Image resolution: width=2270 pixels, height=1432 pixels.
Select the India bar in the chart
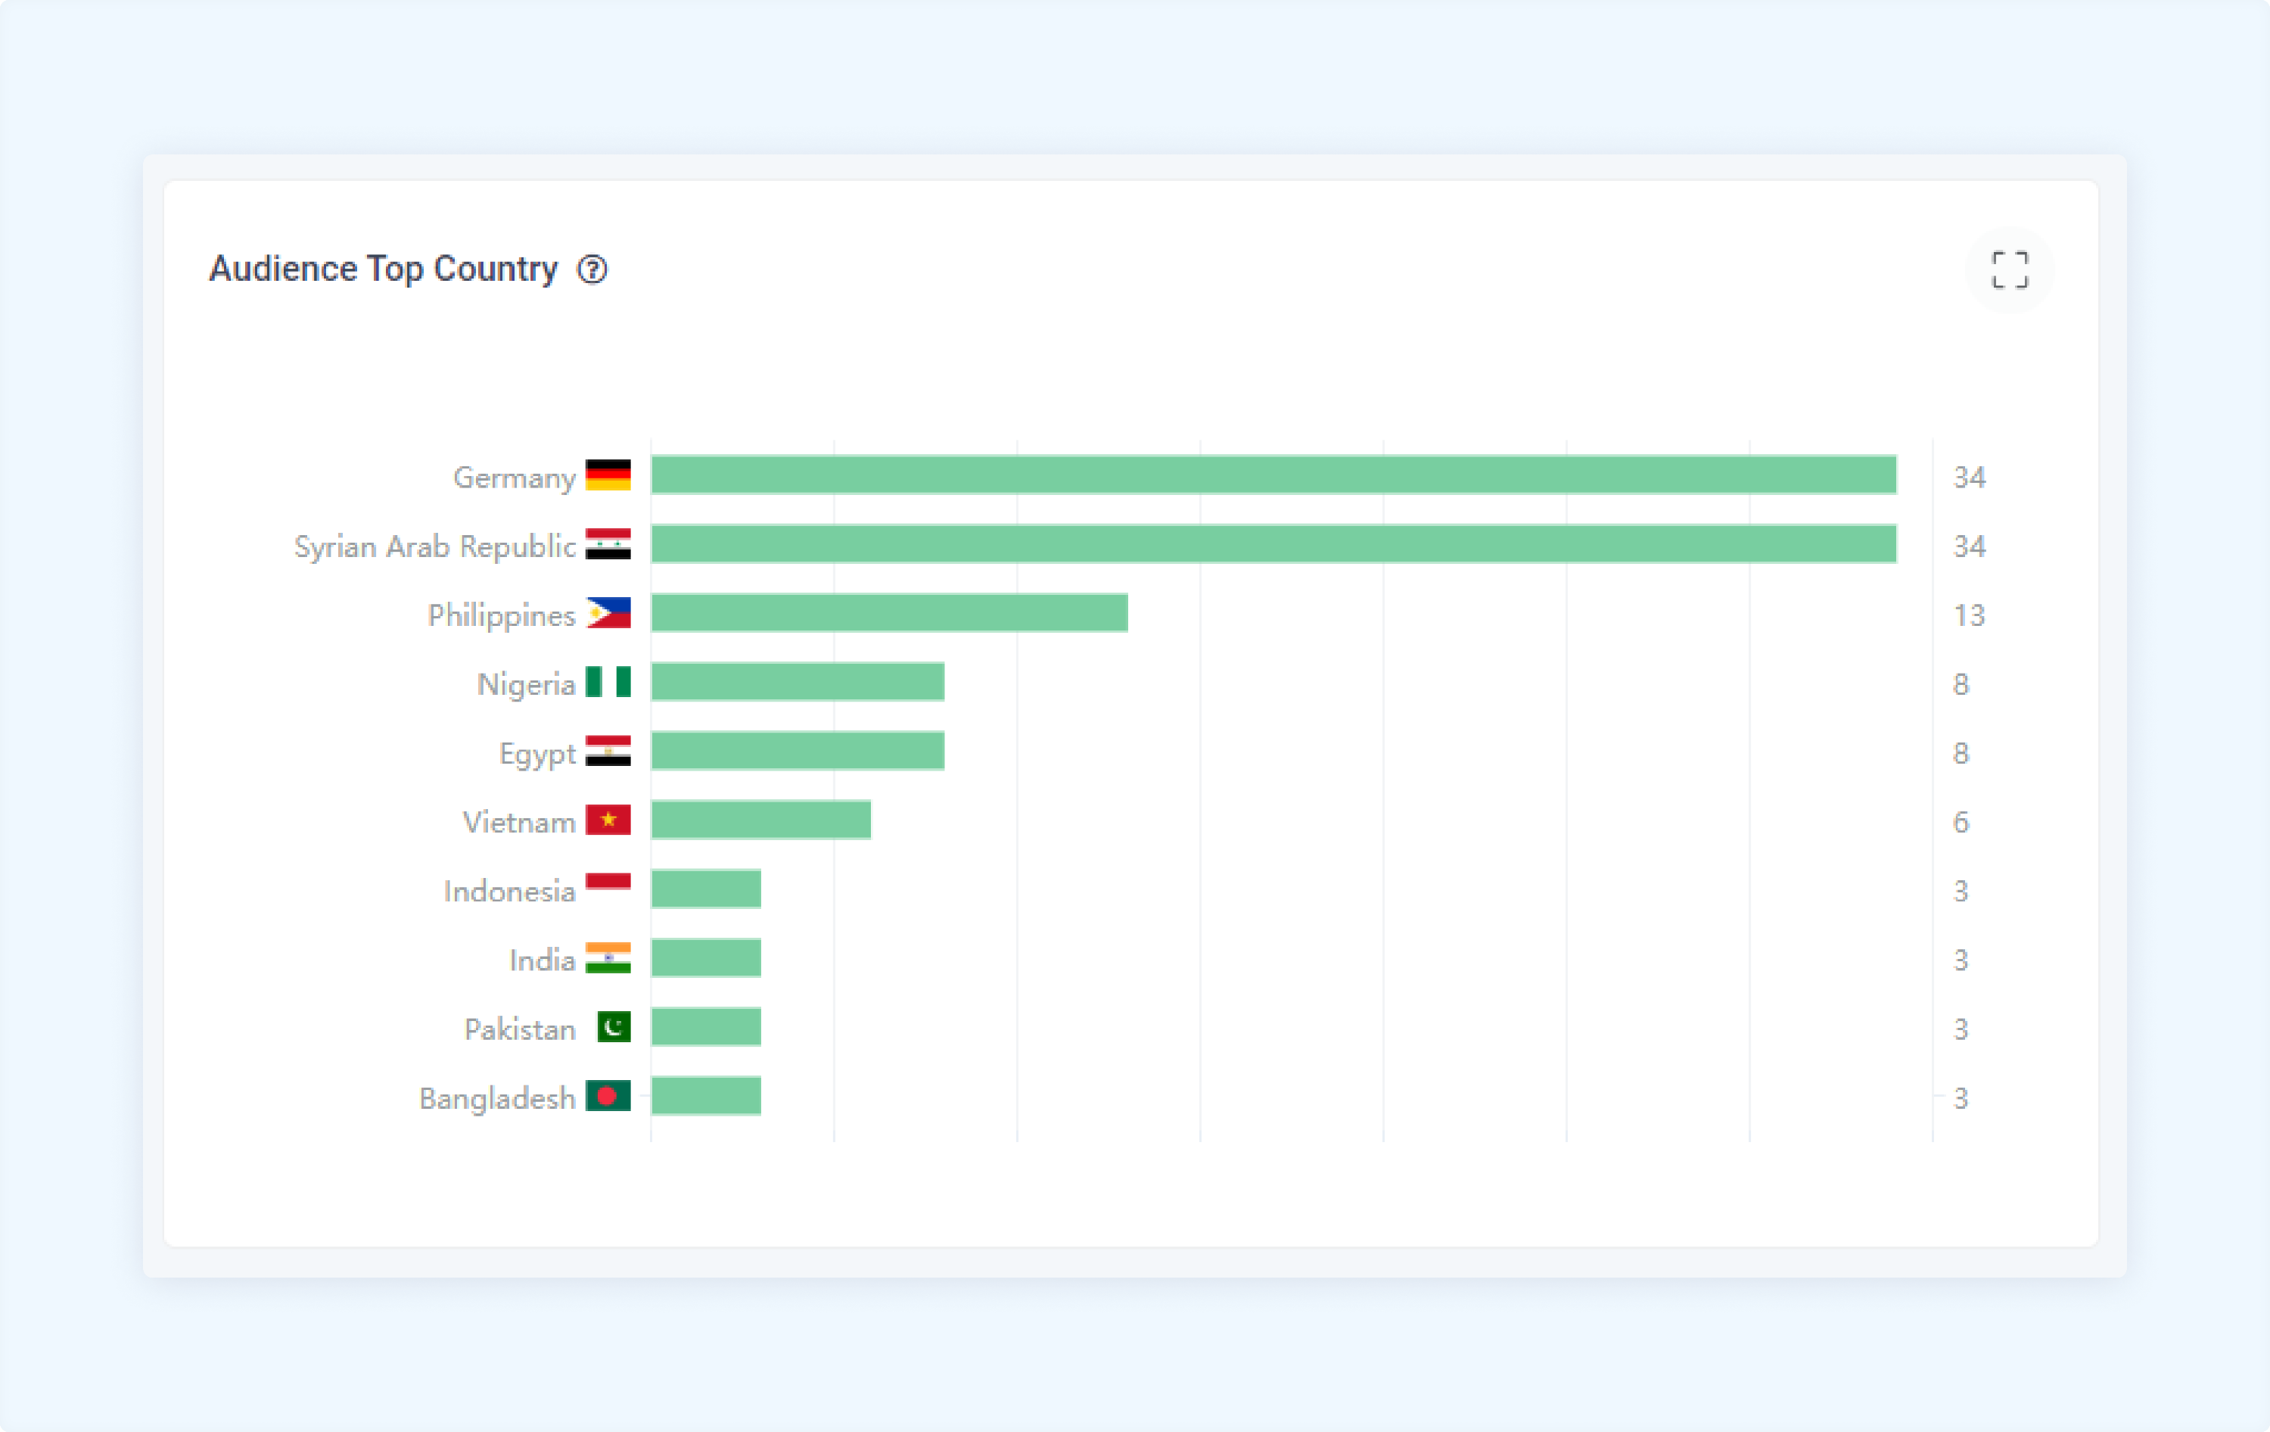[706, 957]
